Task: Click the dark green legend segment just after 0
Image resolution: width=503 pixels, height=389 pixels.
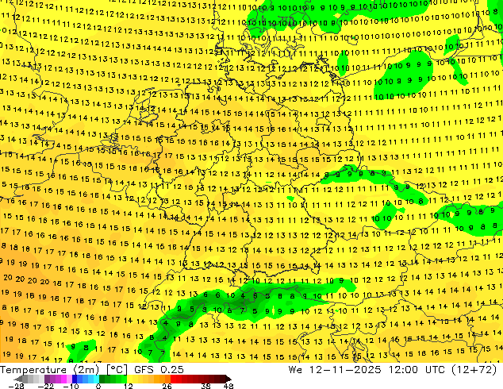Action: click(x=102, y=379)
